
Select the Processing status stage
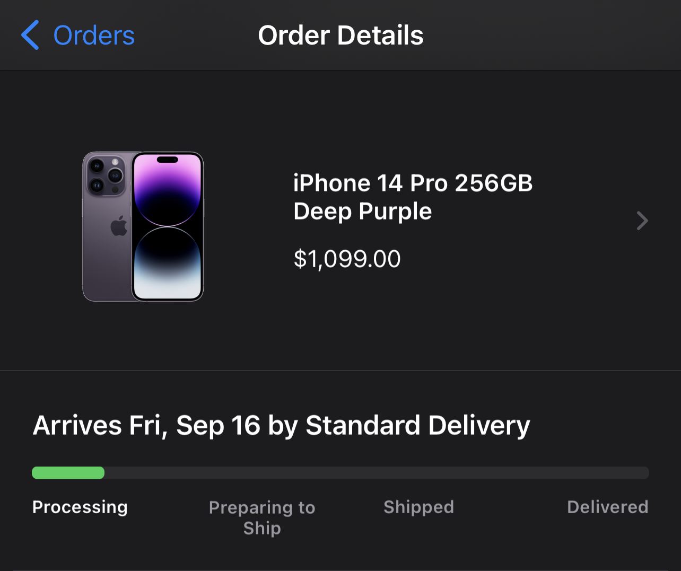coord(80,507)
